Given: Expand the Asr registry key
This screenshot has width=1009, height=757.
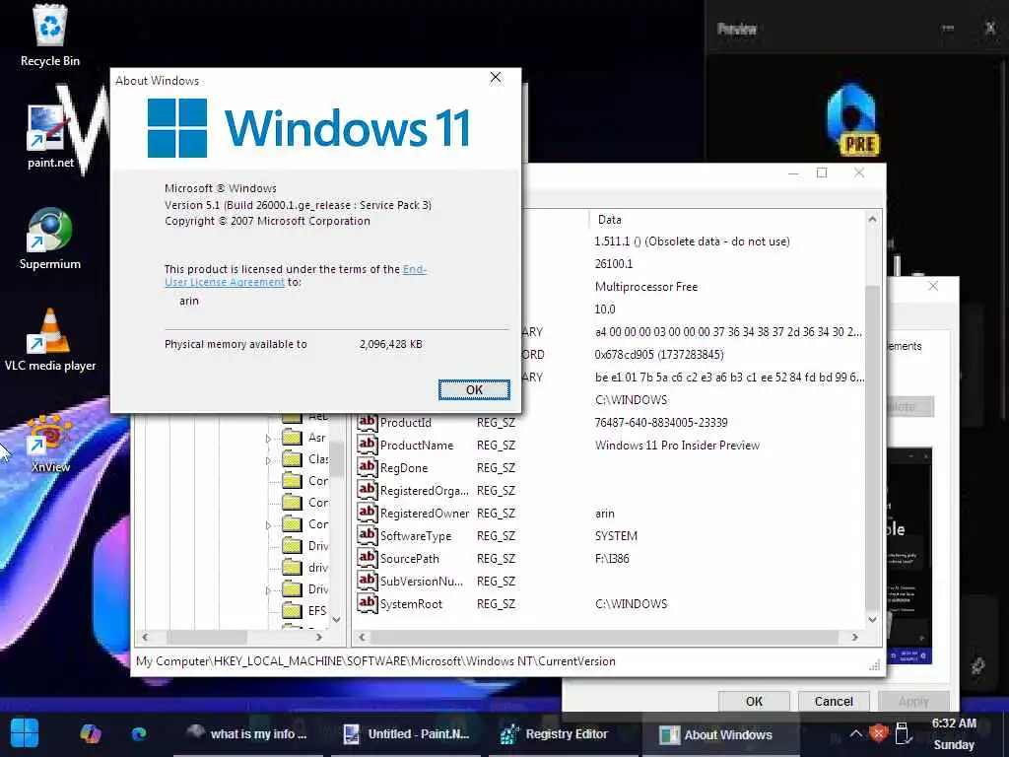Looking at the screenshot, I should click(268, 439).
